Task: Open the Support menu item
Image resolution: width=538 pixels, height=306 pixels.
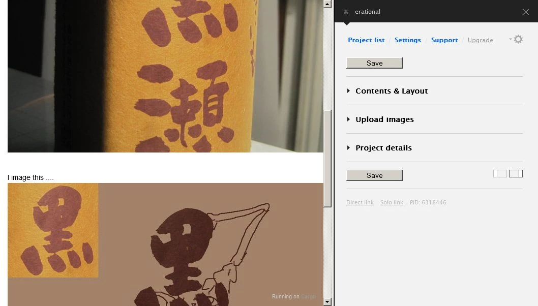Action: (x=444, y=40)
